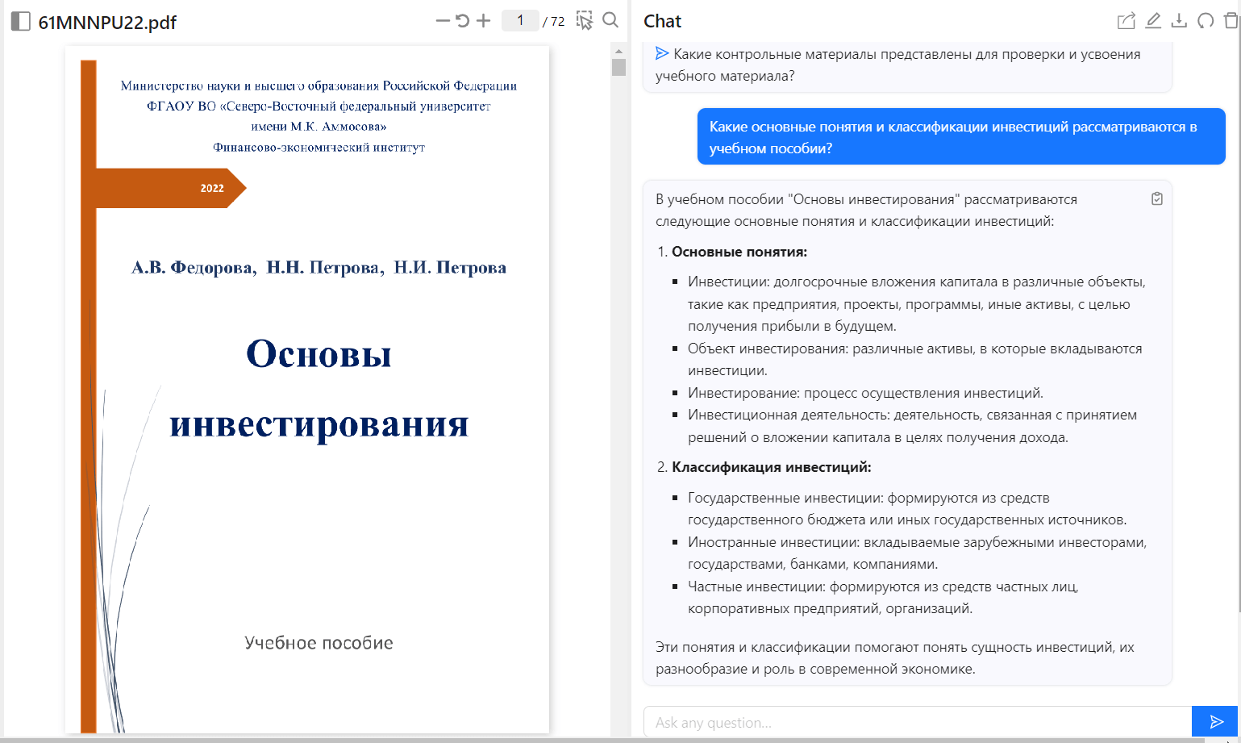
Task: Zoom in the PDF with plus icon
Action: [x=483, y=21]
